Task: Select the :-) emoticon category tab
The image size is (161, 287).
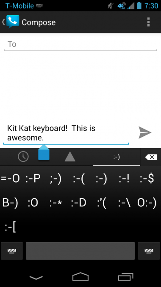Action: click(117, 157)
